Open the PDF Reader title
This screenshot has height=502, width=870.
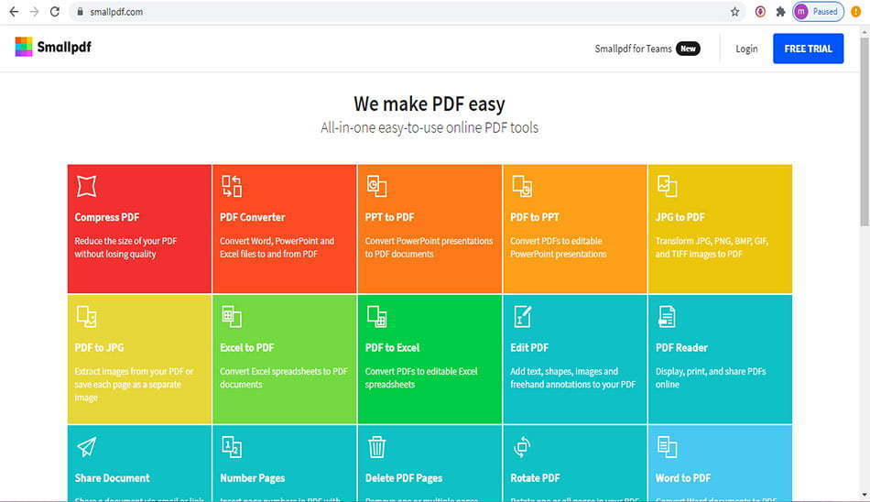681,347
